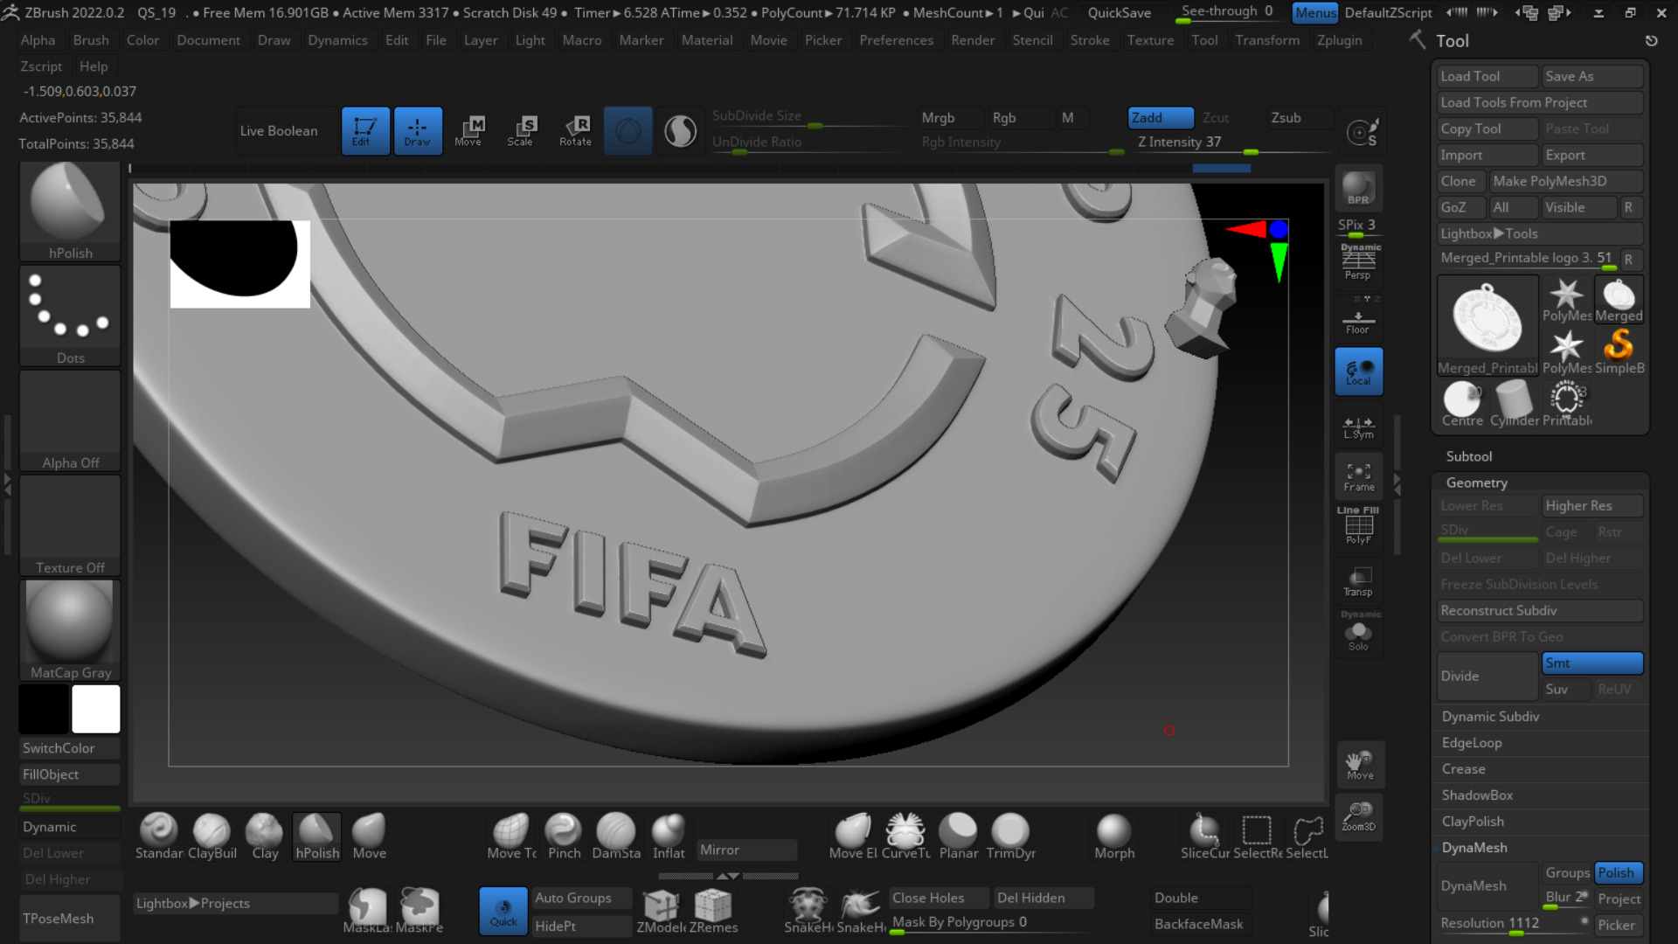Click Make PolyMesh3D button
This screenshot has width=1678, height=944.
tap(1566, 181)
